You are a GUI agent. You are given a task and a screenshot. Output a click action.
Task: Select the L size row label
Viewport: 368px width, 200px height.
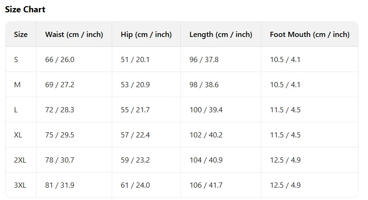click(x=16, y=110)
